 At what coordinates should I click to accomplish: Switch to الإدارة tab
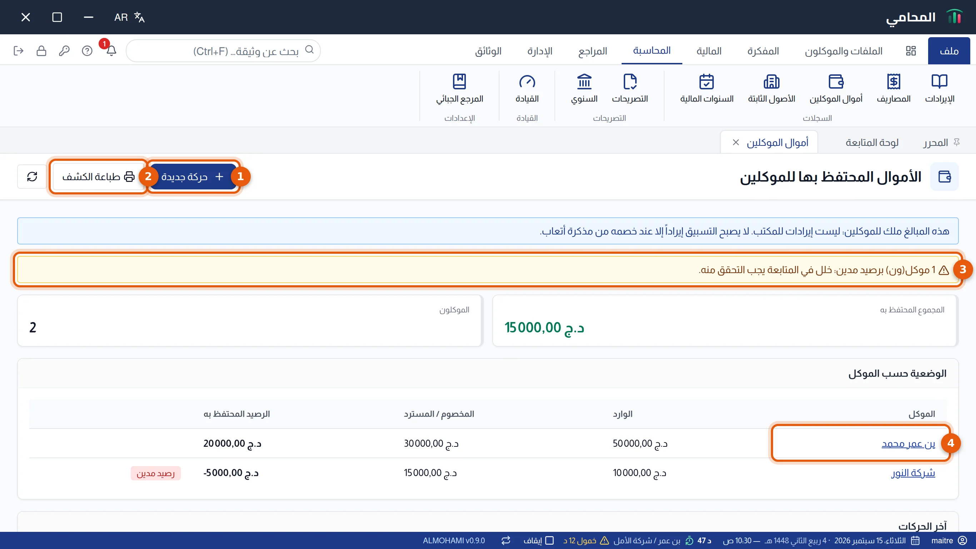(x=540, y=51)
